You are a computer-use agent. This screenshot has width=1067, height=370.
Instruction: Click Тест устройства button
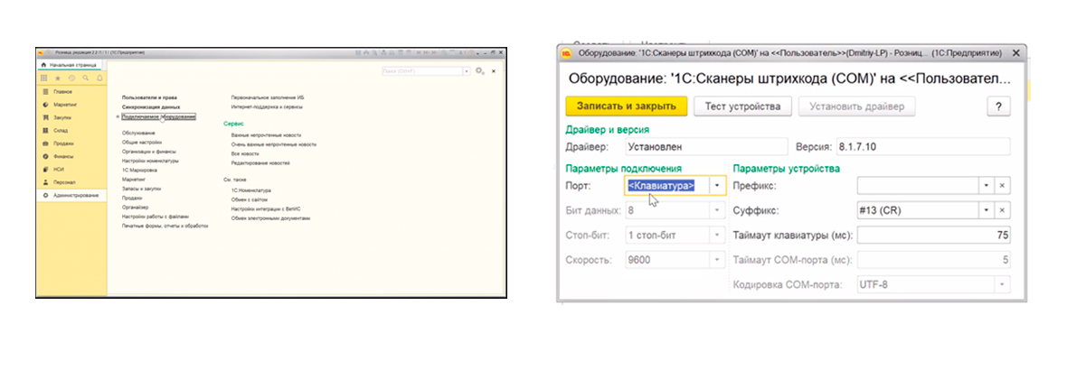point(743,106)
